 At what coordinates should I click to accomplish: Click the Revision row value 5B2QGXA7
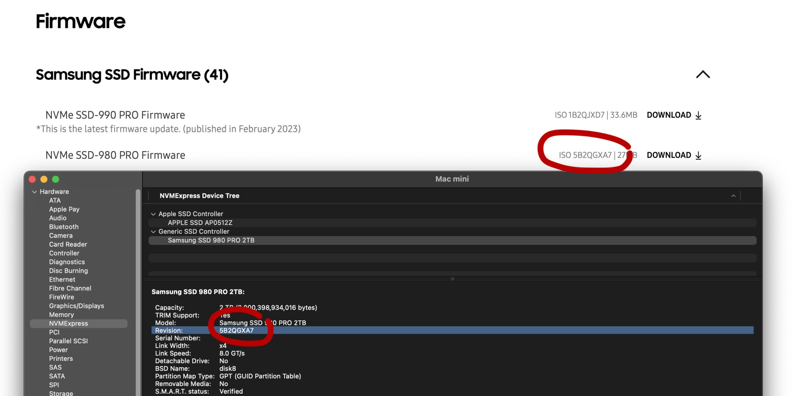point(236,331)
